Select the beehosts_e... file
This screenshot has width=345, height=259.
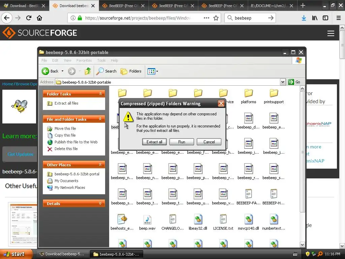(x=122, y=223)
